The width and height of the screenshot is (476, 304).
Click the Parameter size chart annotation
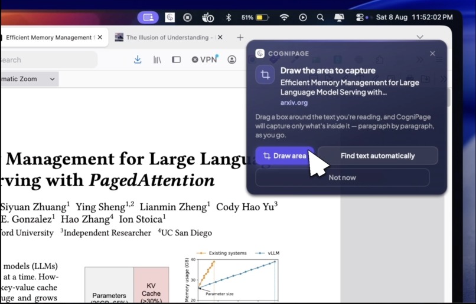220,294
